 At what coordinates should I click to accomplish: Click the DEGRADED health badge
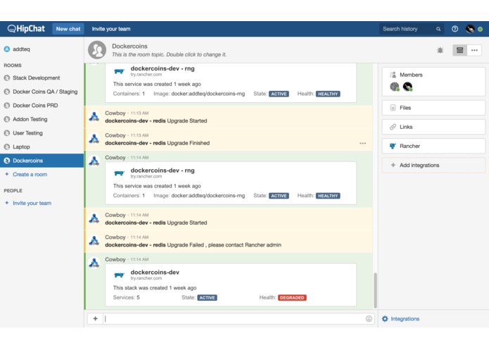pos(292,298)
